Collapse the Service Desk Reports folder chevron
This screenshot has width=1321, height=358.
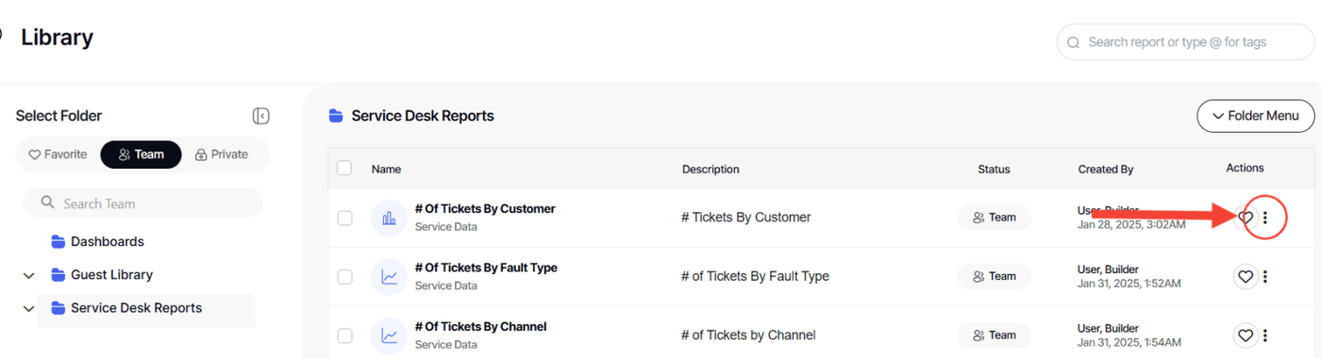point(29,309)
